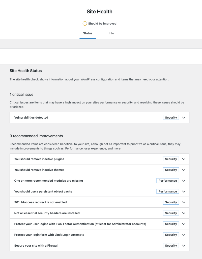202x259 pixels.
Task: Click Security badge on Vulnerabilities detected row
Action: pos(171,118)
